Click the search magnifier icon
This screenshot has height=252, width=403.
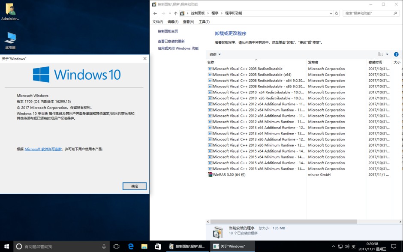click(x=395, y=13)
